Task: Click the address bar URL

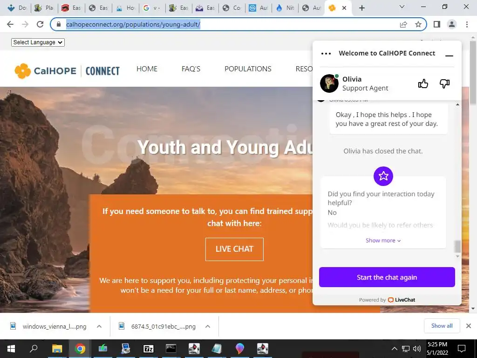Action: (x=133, y=24)
